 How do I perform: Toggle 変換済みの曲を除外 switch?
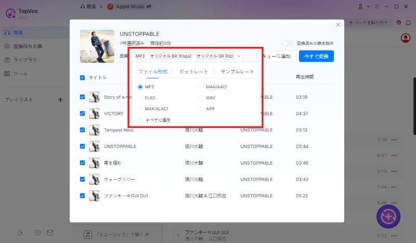pos(288,43)
